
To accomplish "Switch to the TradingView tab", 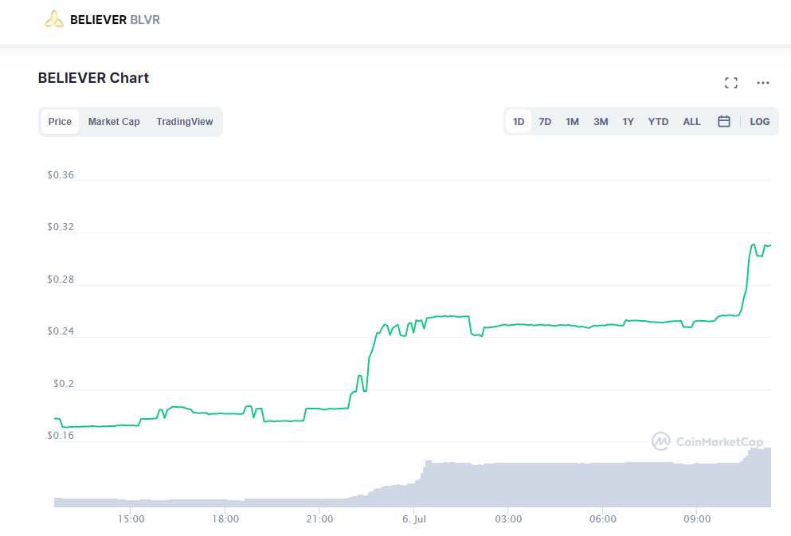I will click(x=185, y=122).
